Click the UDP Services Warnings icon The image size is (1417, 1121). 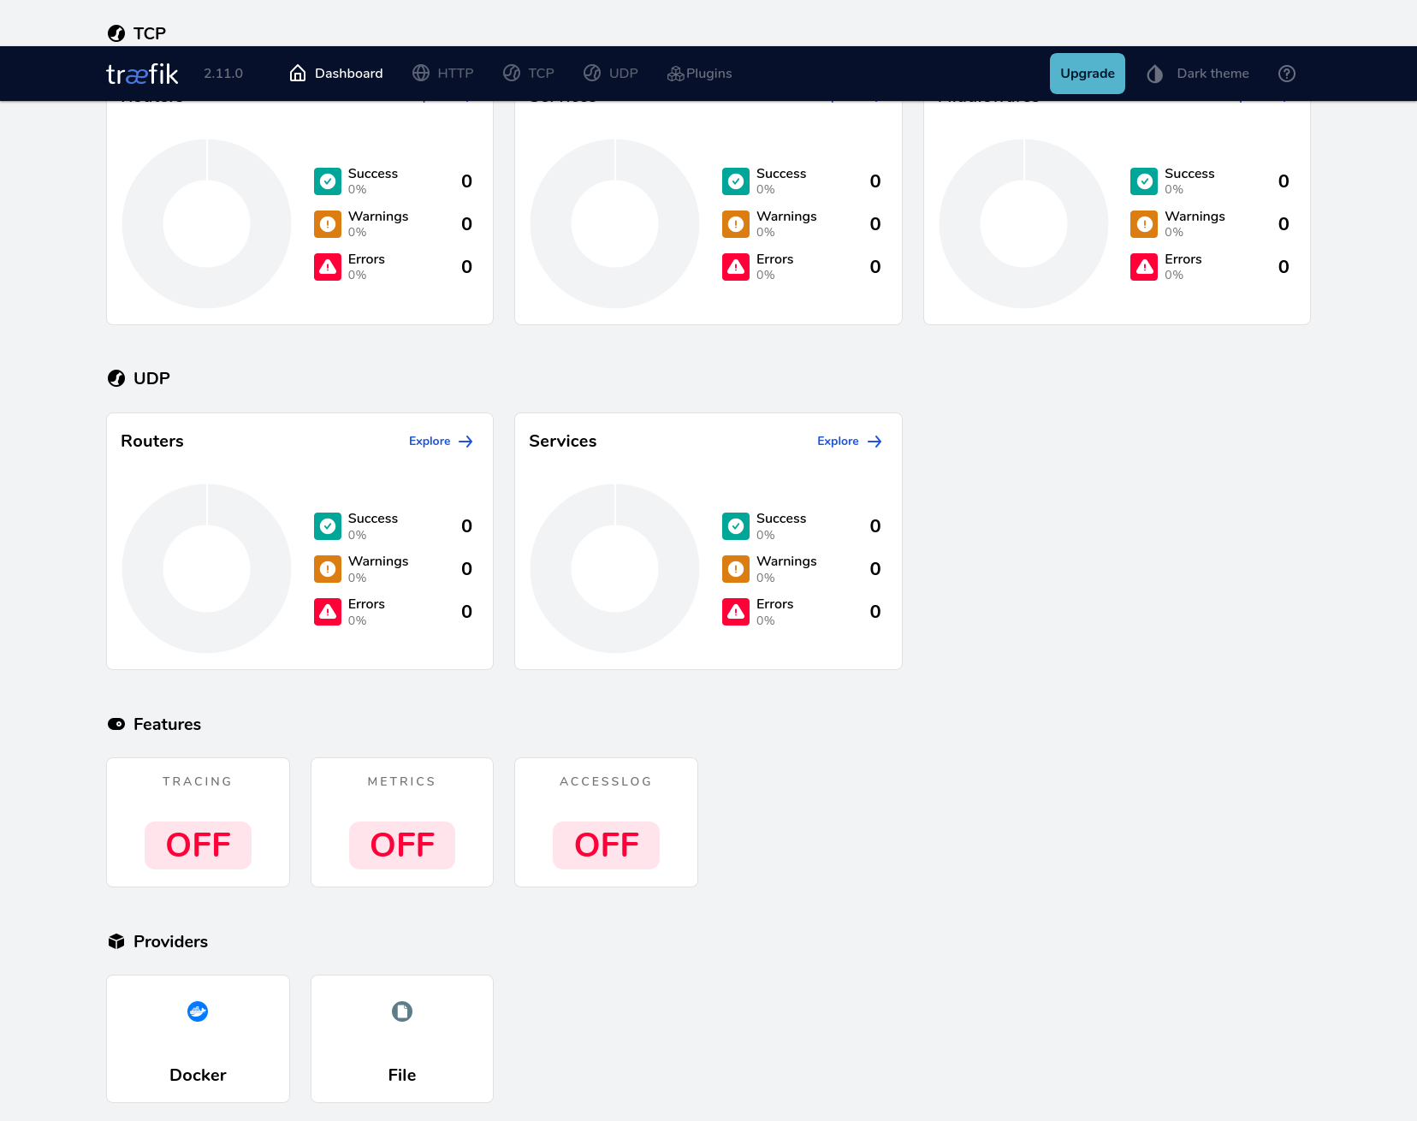point(736,569)
